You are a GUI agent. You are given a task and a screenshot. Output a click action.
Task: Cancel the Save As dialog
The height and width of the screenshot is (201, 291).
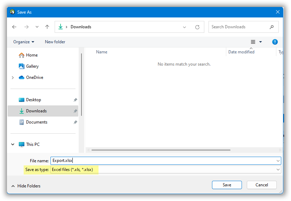coord(261,185)
